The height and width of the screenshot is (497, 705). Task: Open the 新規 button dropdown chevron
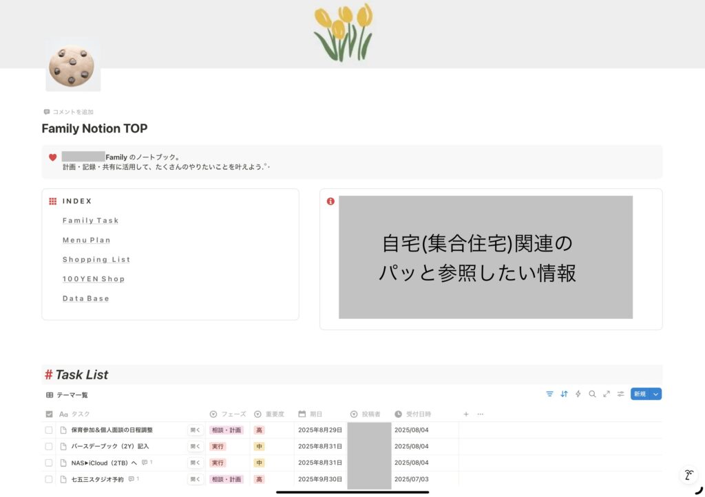(657, 395)
